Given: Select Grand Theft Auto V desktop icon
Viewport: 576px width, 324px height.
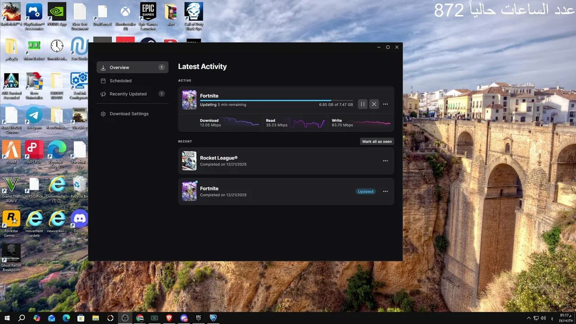Looking at the screenshot, I should [11, 189].
